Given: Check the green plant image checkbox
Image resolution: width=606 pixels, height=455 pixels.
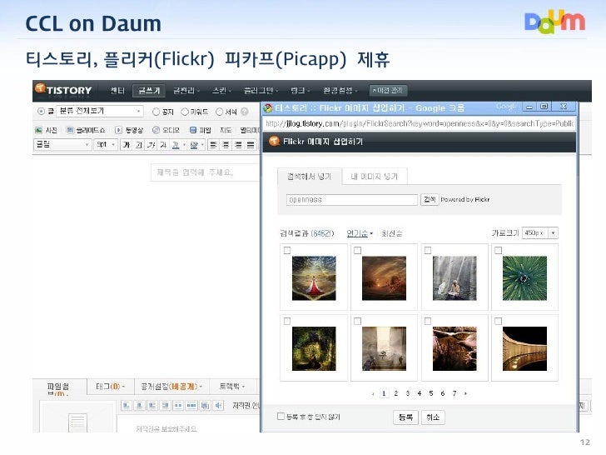Looking at the screenshot, I should pos(498,250).
